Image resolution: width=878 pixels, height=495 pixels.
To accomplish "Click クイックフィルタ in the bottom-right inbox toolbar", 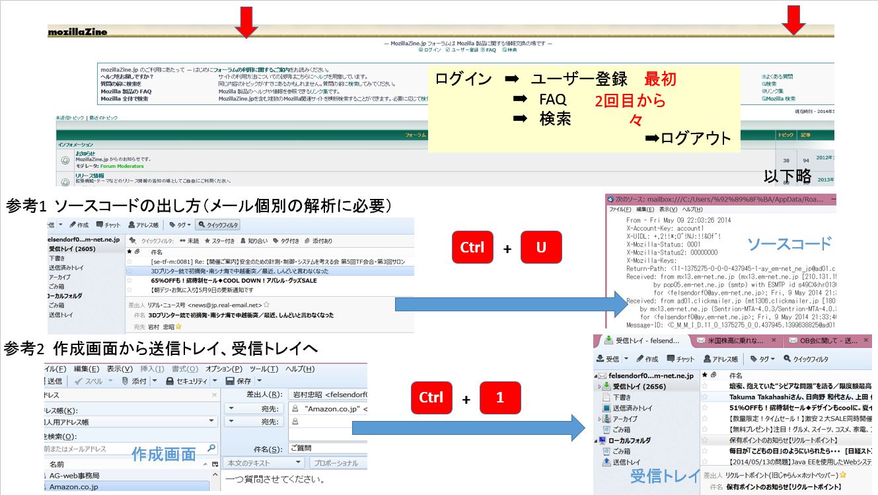I will [805, 359].
